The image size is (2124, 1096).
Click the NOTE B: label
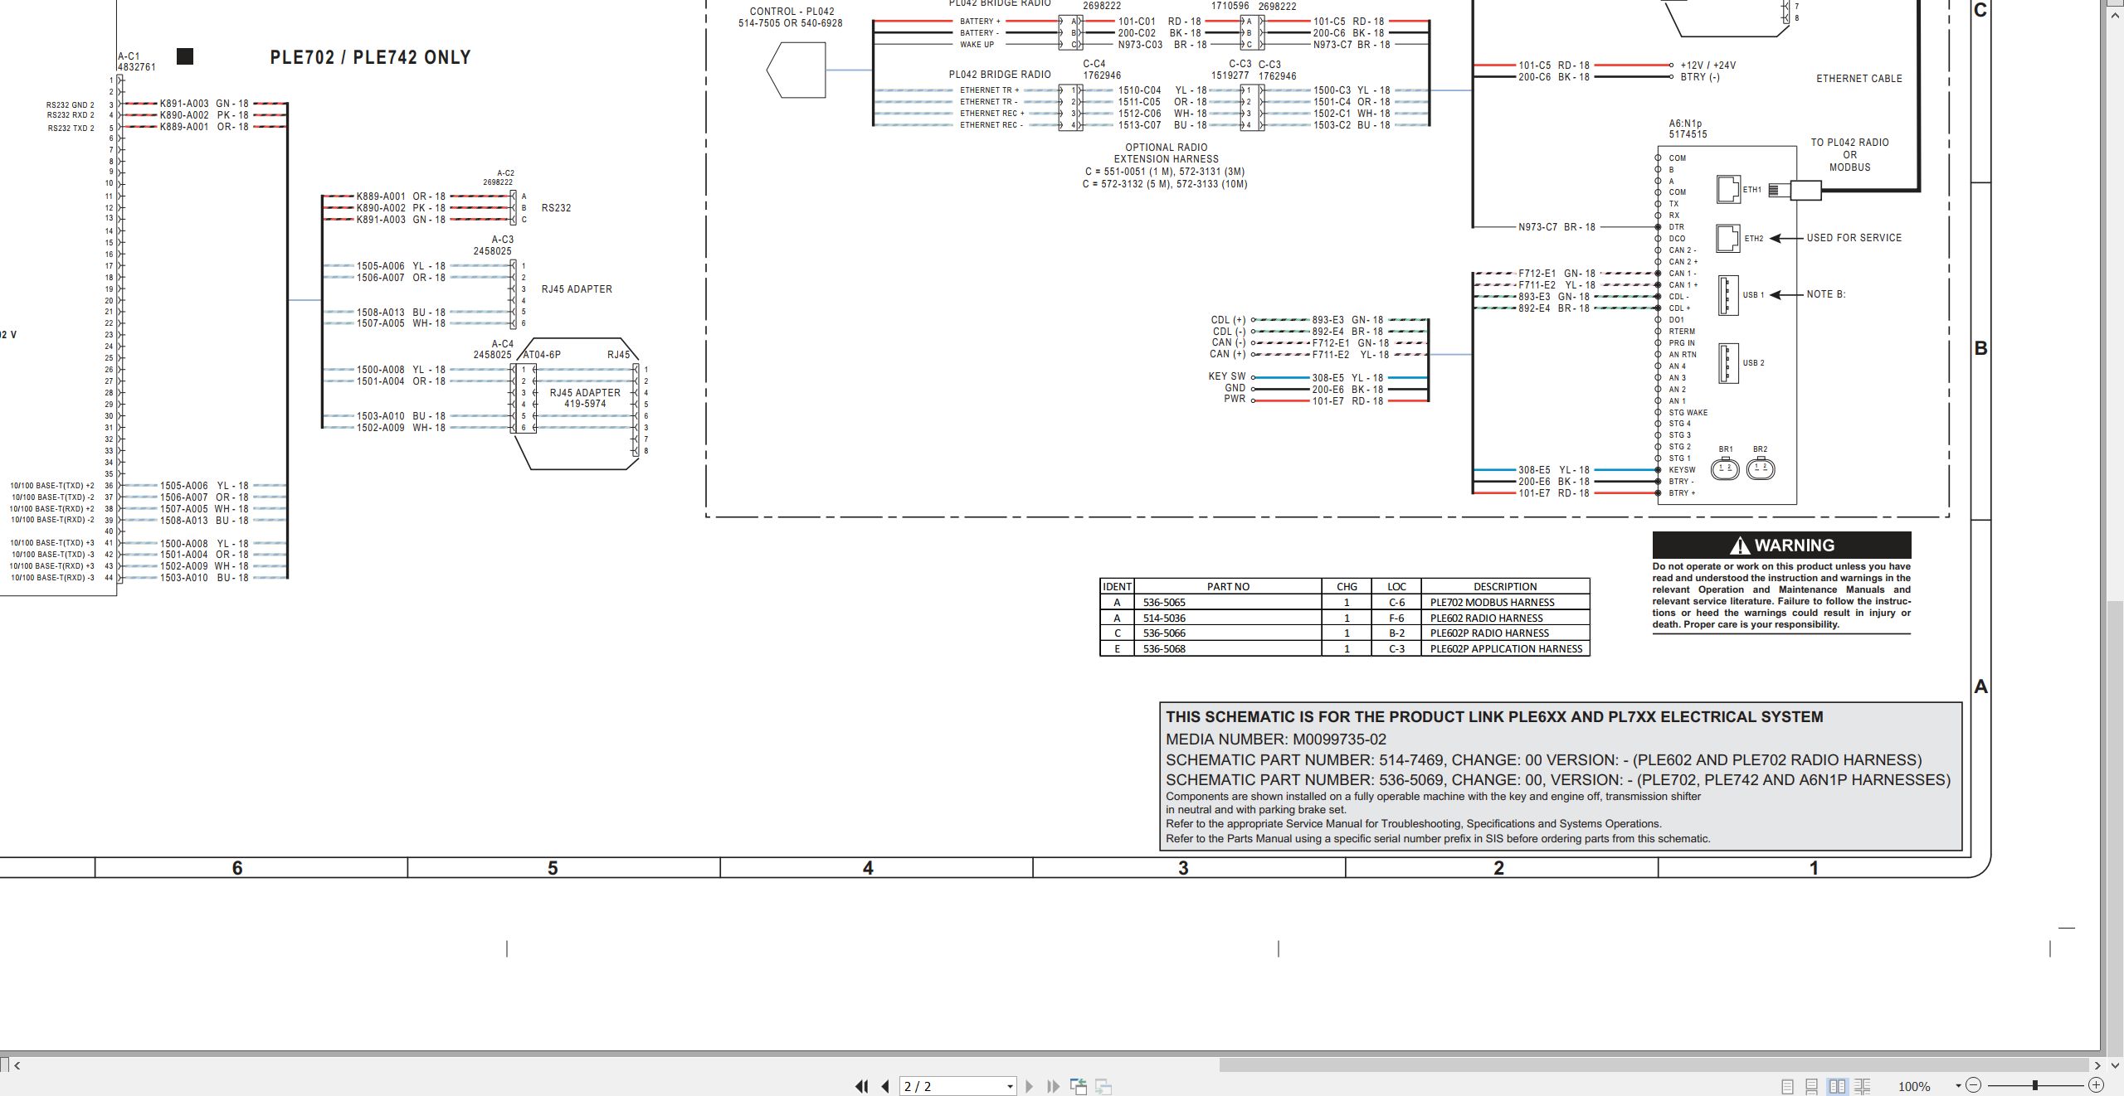click(1826, 294)
